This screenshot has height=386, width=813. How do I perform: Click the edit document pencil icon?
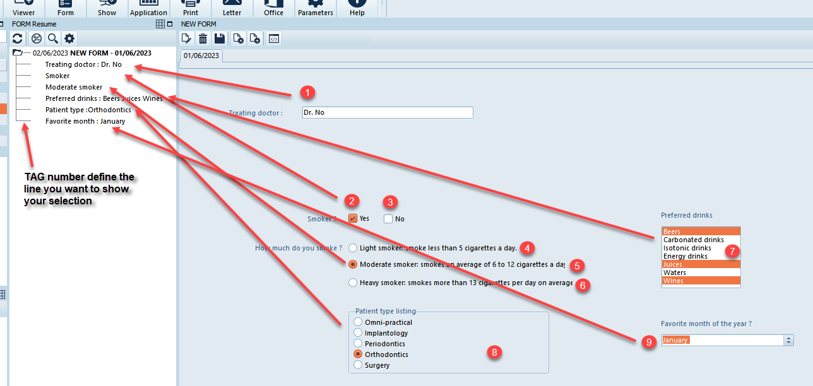186,38
